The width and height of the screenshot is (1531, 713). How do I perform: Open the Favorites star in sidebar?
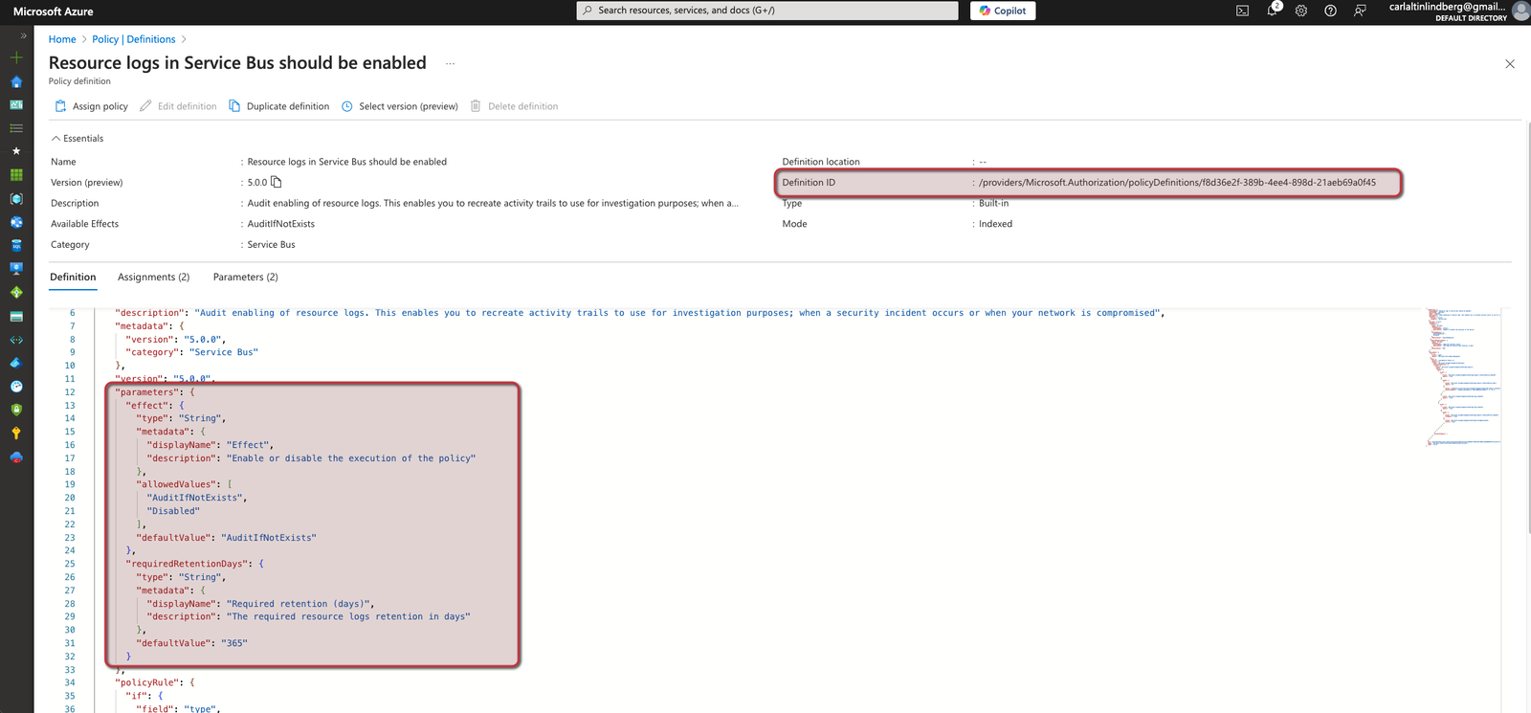16,151
